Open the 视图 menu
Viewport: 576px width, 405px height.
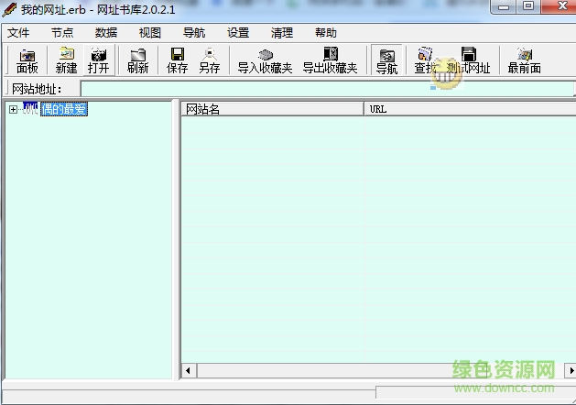(x=150, y=33)
